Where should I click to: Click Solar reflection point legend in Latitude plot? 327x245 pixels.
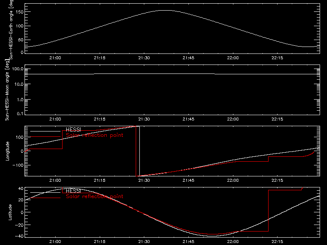[x=94, y=196]
